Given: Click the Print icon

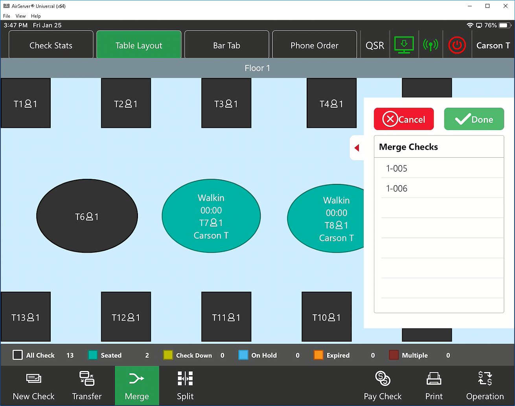Looking at the screenshot, I should (x=434, y=379).
